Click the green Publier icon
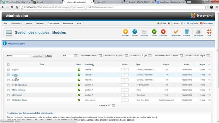This screenshot has height=123, width=219. point(154,32)
